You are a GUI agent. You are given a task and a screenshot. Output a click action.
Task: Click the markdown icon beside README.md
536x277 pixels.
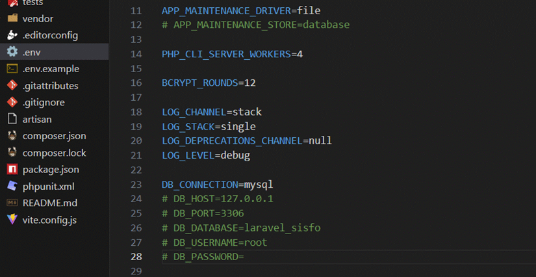(x=12, y=203)
